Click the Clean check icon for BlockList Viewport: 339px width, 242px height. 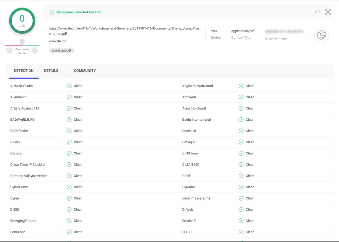(x=241, y=131)
